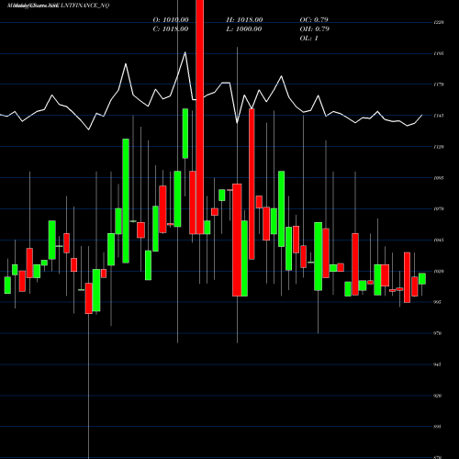Click the 1070 price axis label
Screen dimensions: 459x459
pyautogui.click(x=439, y=209)
